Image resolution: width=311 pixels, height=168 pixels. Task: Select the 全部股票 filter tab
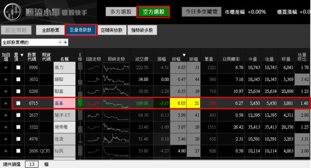(x=51, y=30)
